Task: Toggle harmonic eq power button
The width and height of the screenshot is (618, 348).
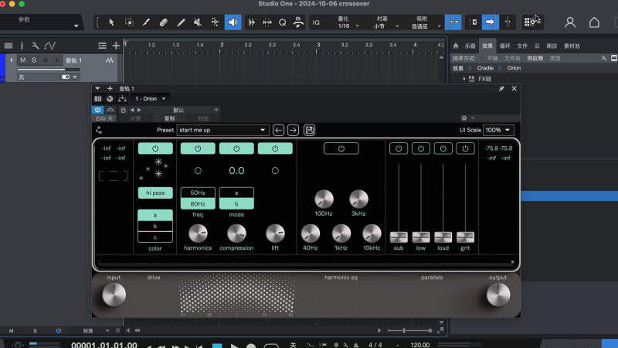Action: click(341, 148)
